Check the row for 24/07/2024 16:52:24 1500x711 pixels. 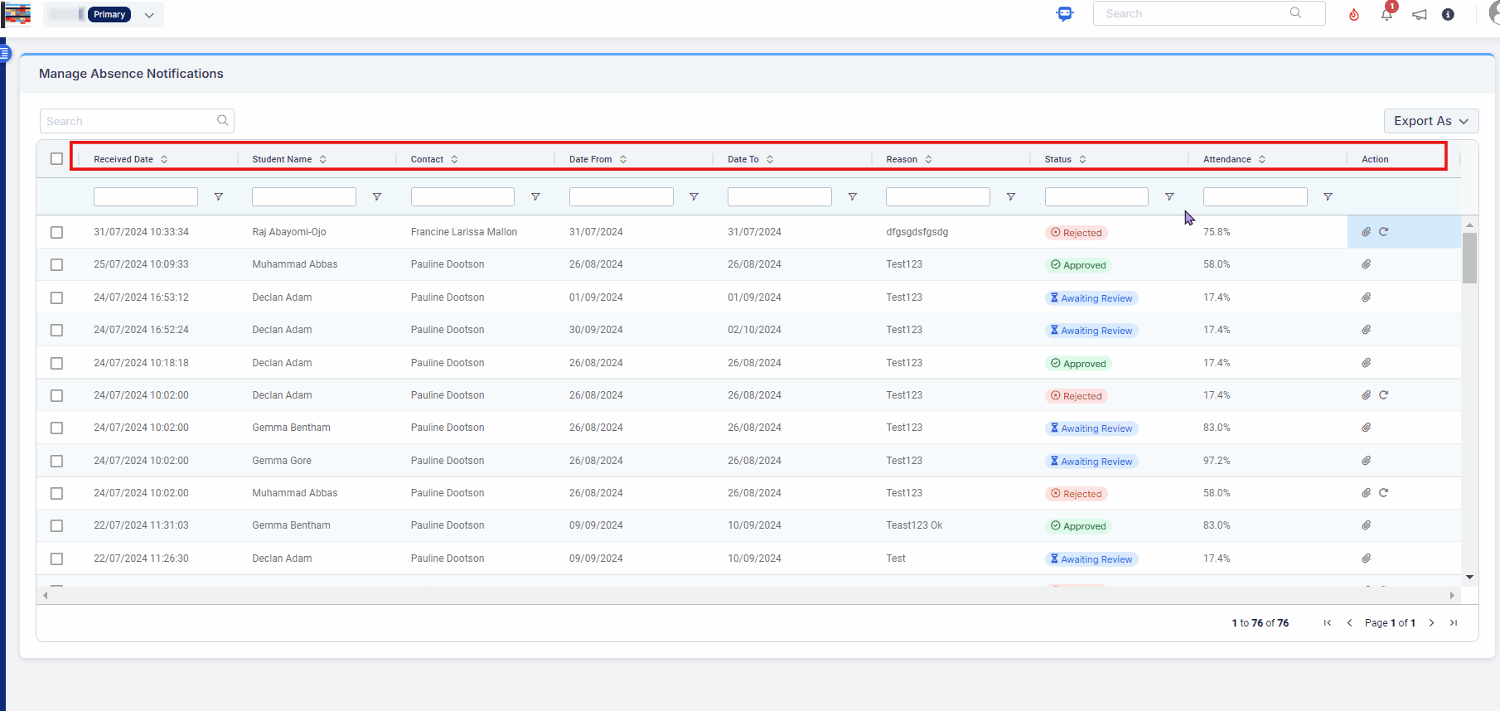click(56, 330)
